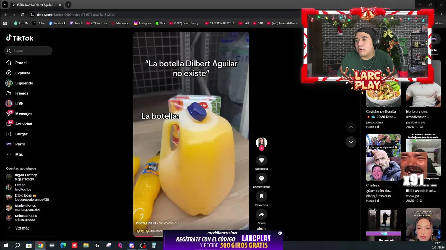Screen dimensions: 446x250
Task: Open File Explorer from taskbar
Action: pyautogui.click(x=86, y=245)
